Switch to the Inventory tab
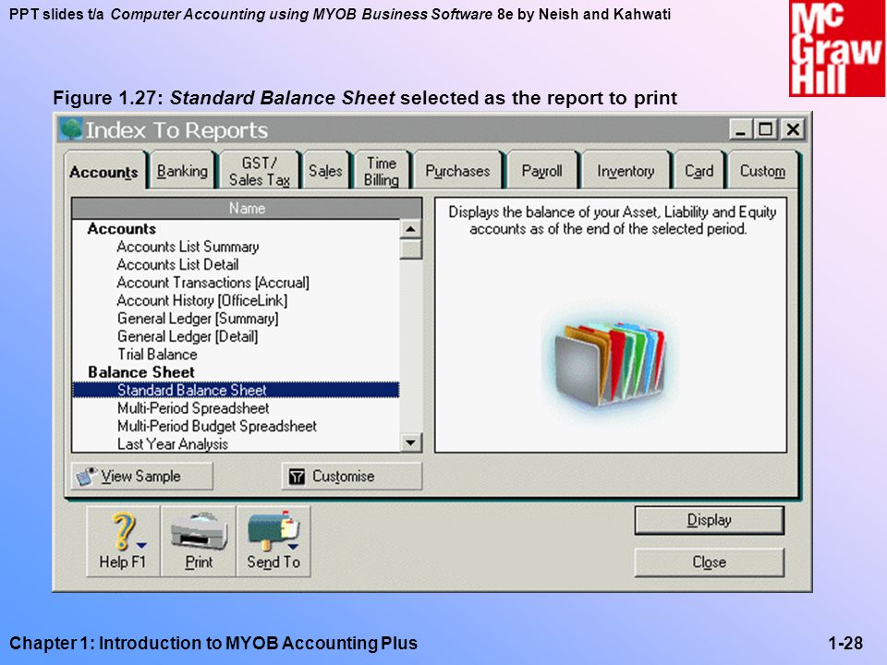 pyautogui.click(x=626, y=171)
